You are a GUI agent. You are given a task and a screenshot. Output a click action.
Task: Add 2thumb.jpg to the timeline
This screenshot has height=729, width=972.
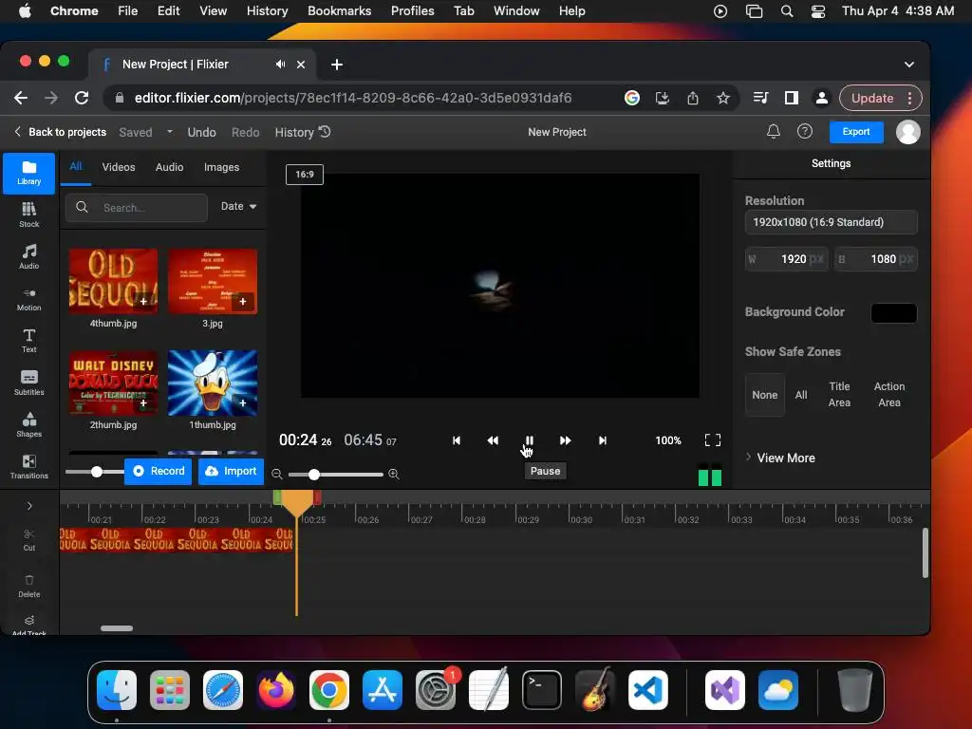143,402
